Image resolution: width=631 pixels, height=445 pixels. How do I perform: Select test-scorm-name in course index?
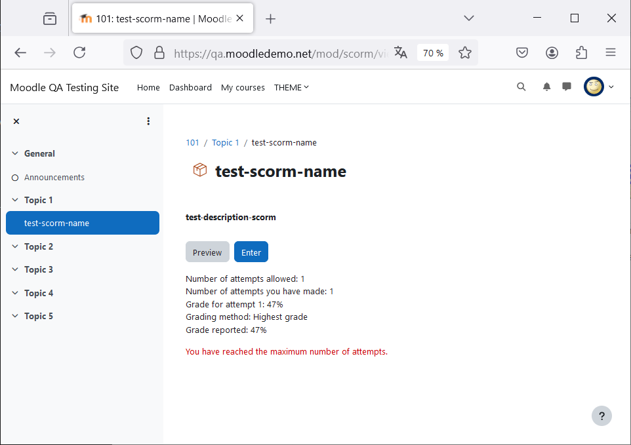pos(83,223)
